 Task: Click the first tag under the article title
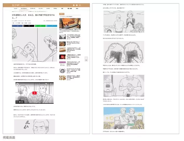[x=13, y=23]
